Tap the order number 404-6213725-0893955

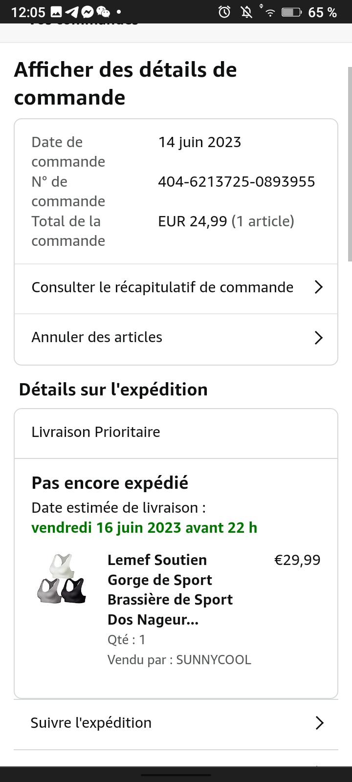point(237,182)
